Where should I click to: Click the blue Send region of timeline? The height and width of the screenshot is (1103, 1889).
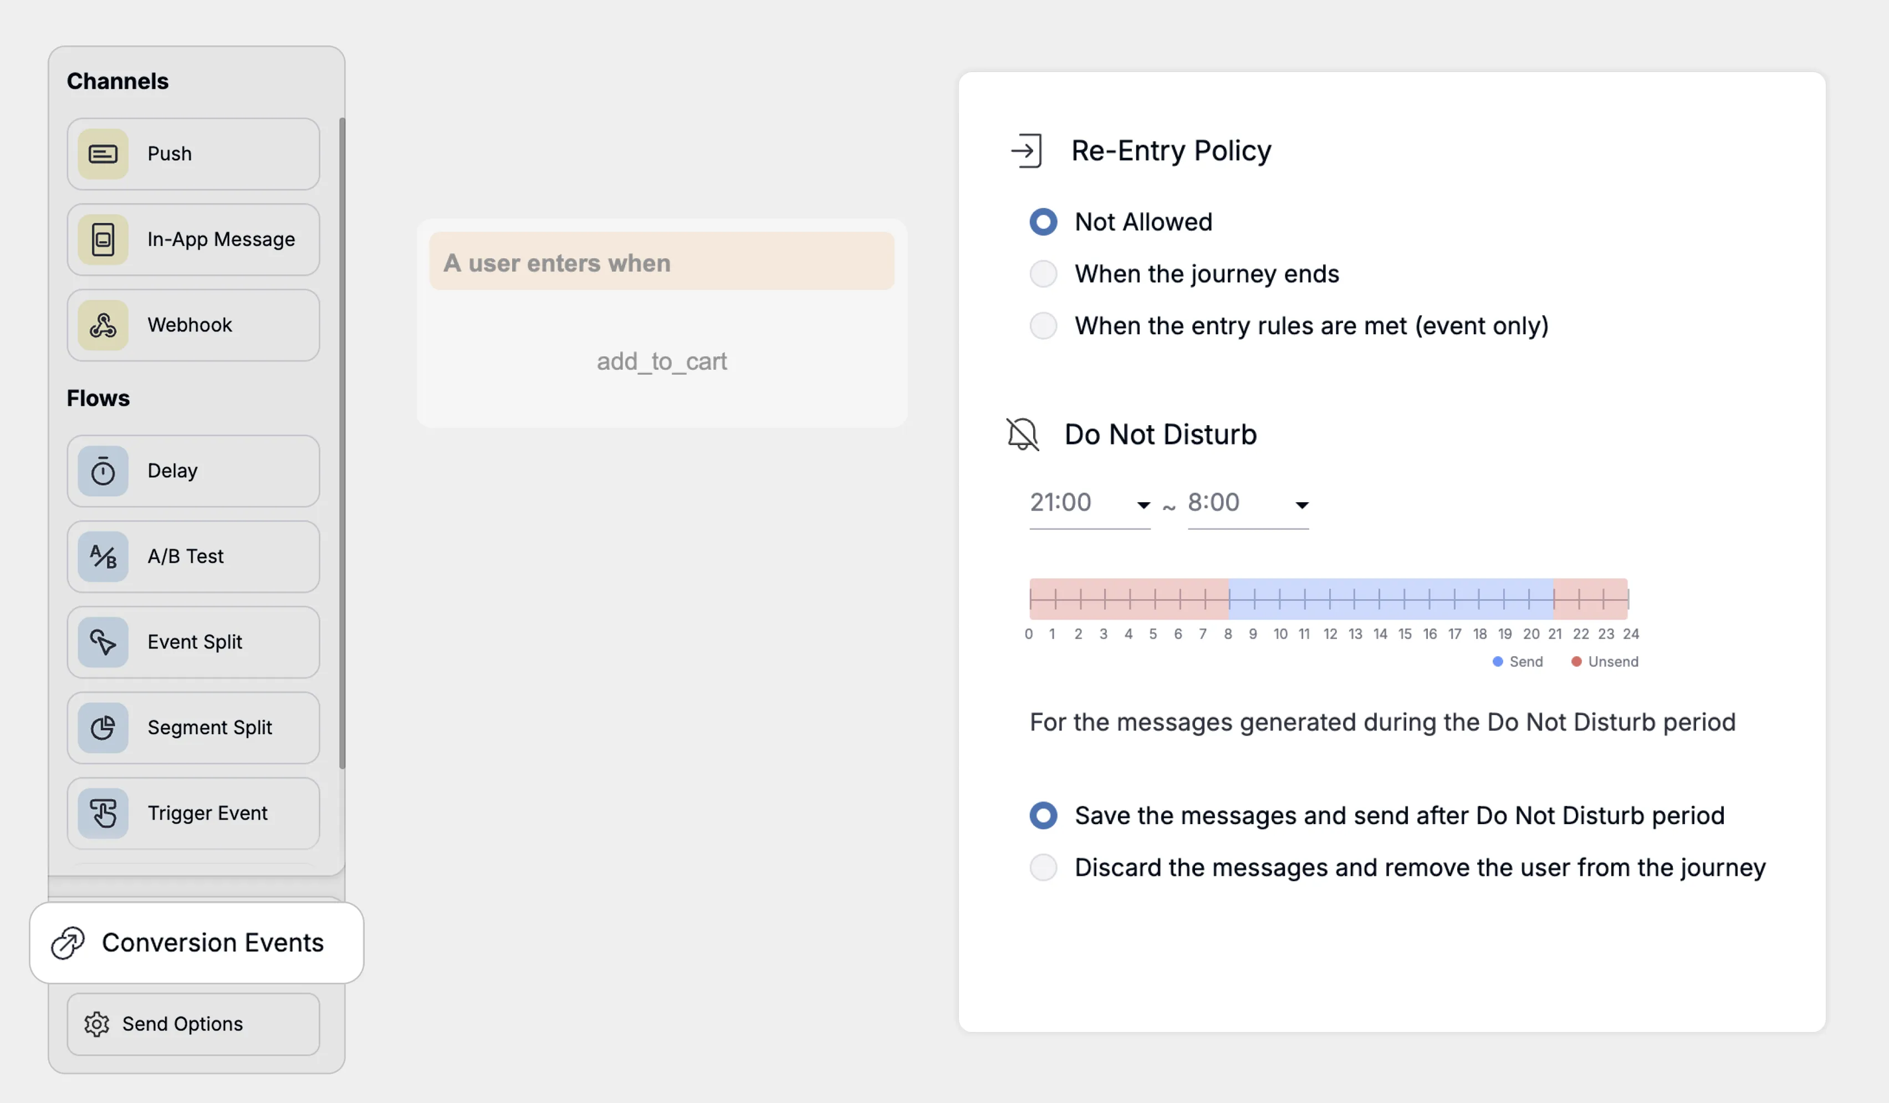(1391, 599)
